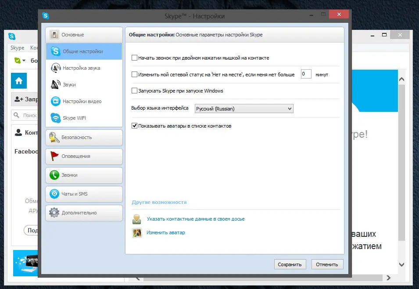419x289 pixels.
Task: Click Указать контактные данные в своем досье link
Action: pyautogui.click(x=196, y=219)
